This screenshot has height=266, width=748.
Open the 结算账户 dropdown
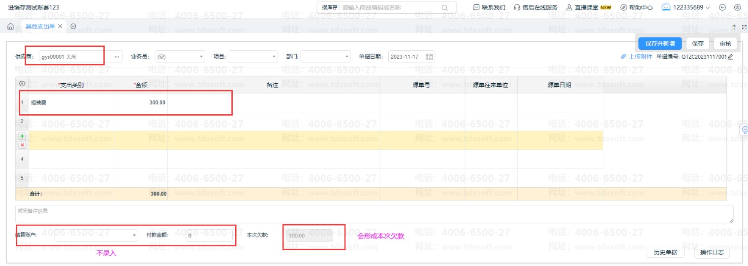[135, 235]
